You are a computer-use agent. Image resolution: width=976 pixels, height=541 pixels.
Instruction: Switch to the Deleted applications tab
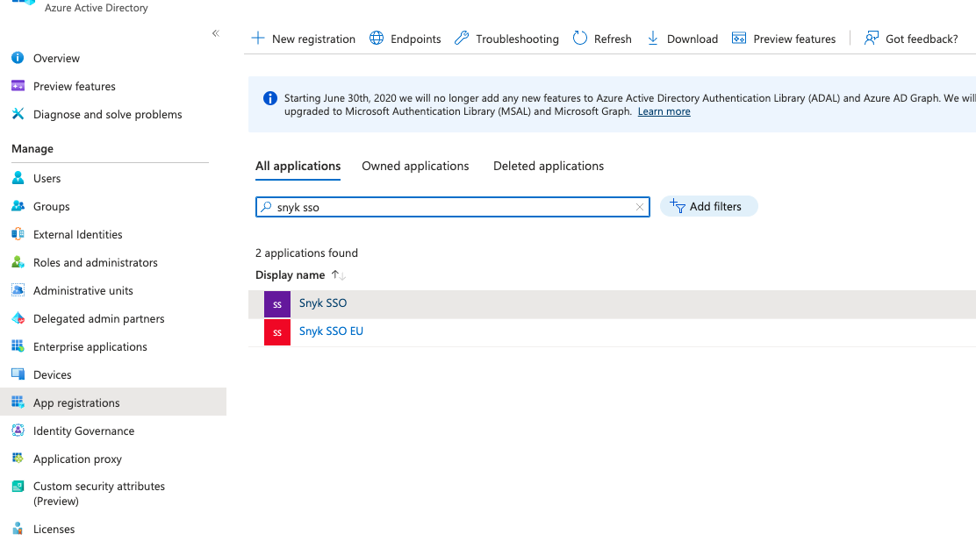[x=549, y=166]
